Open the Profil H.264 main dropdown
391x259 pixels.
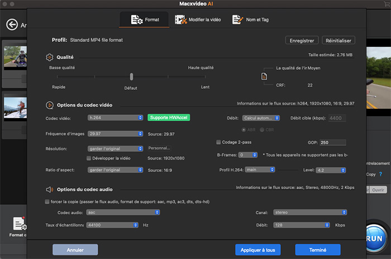pyautogui.click(x=260, y=170)
